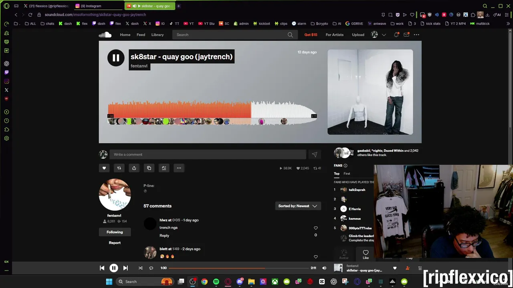The image size is (513, 288).
Task: Open the More options dots under the comment box
Action: point(179,168)
